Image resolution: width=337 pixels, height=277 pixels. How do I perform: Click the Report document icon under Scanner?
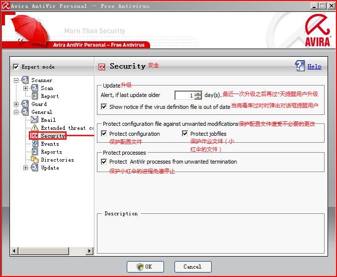(35, 96)
